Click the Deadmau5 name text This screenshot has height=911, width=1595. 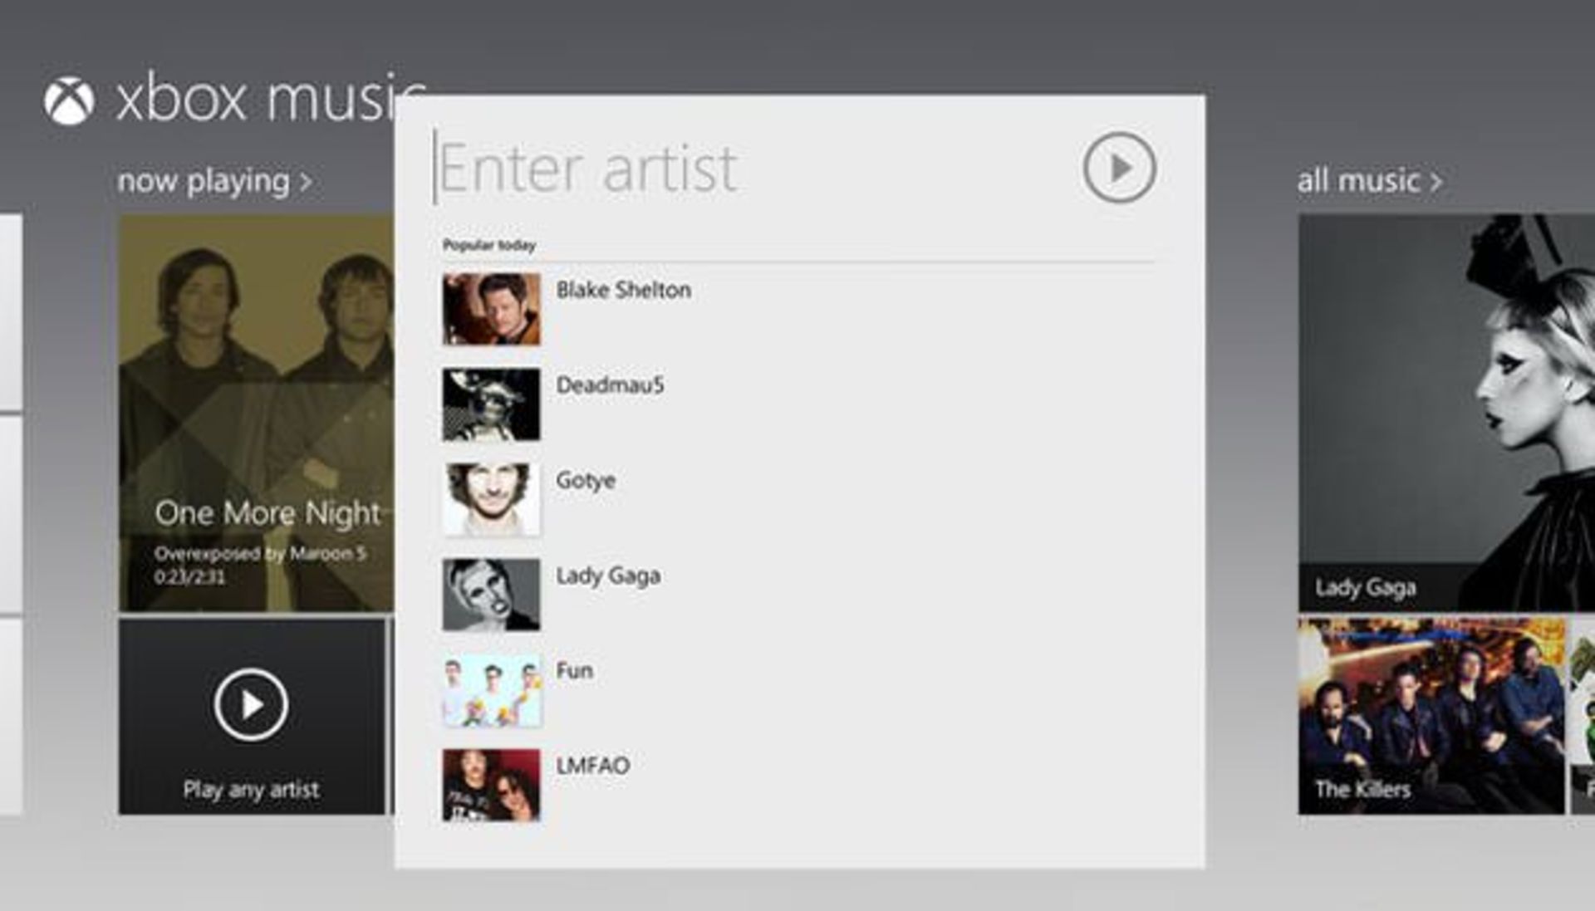click(x=610, y=385)
